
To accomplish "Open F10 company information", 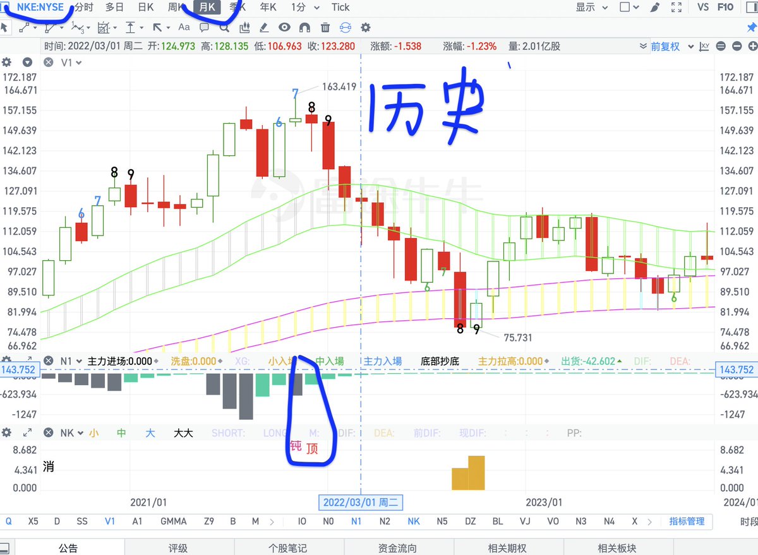I will [x=726, y=7].
